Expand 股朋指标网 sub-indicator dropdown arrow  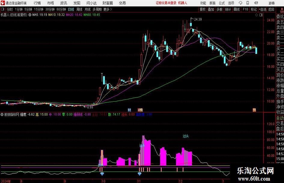2,114
